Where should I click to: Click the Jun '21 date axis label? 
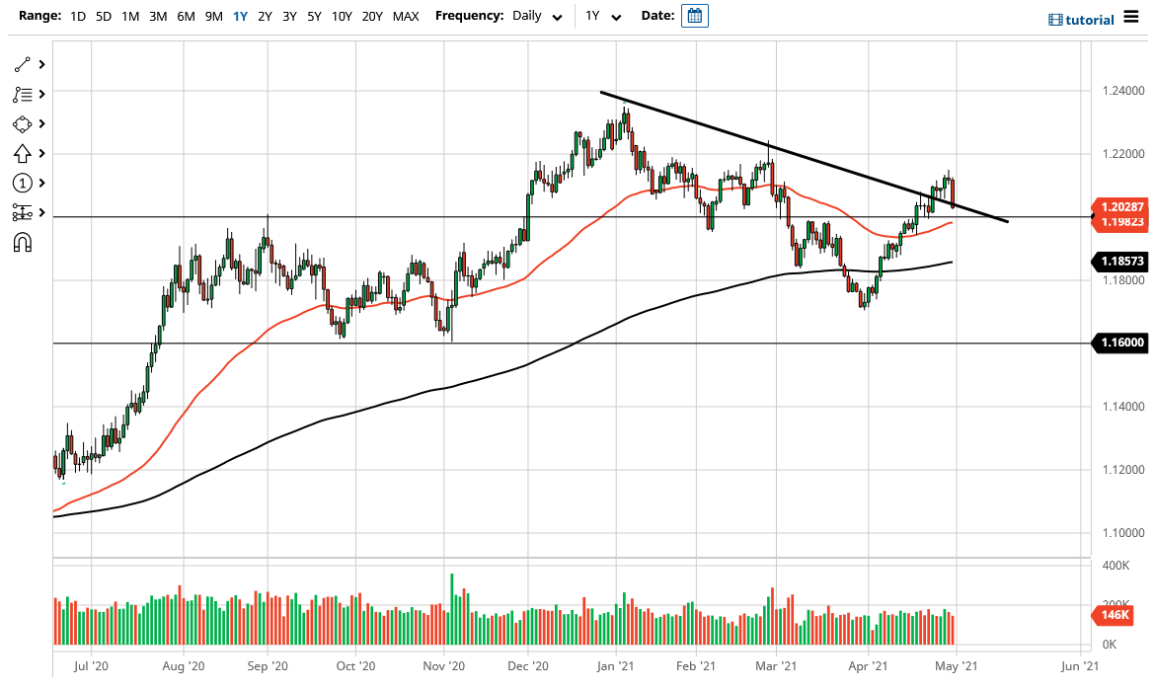click(x=1080, y=665)
